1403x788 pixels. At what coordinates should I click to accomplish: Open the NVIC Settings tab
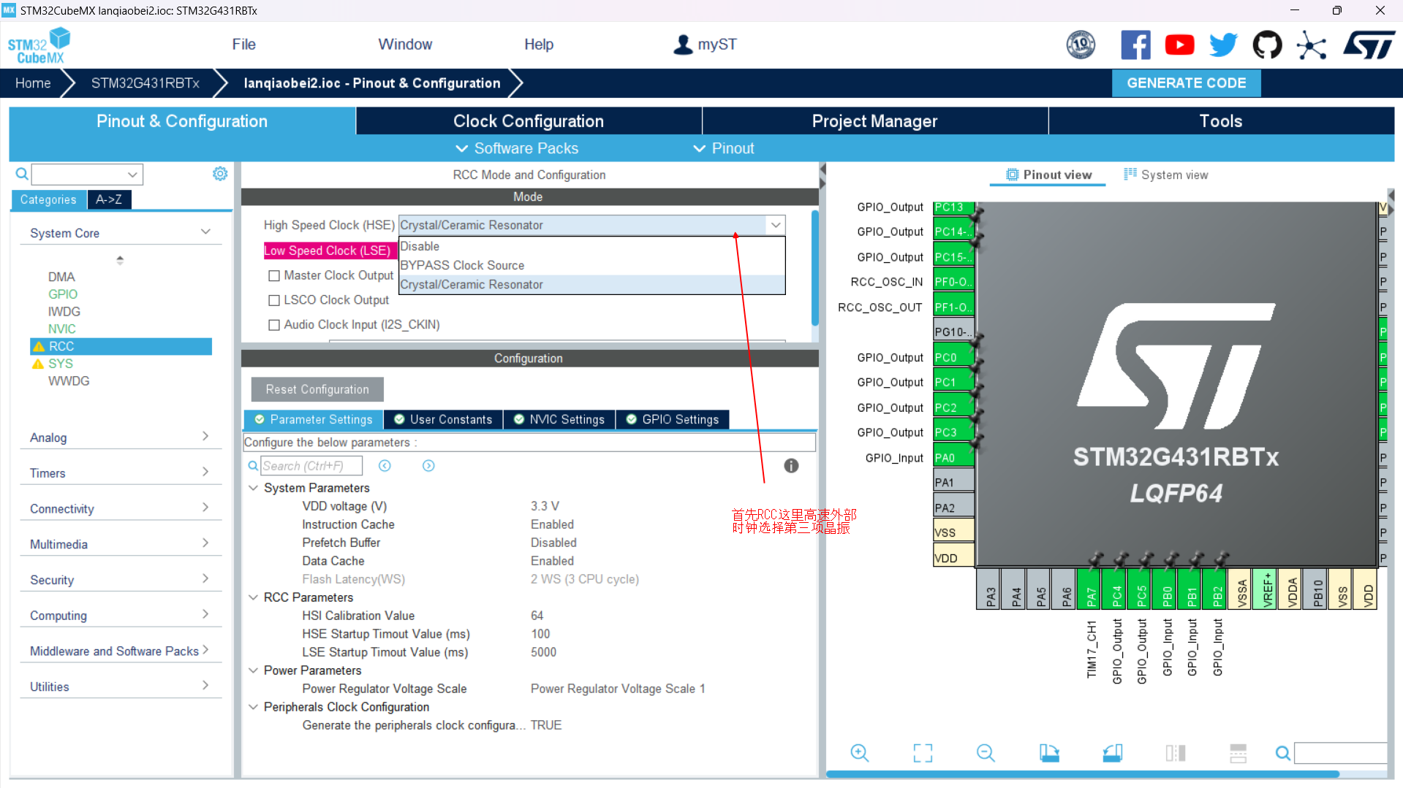559,419
